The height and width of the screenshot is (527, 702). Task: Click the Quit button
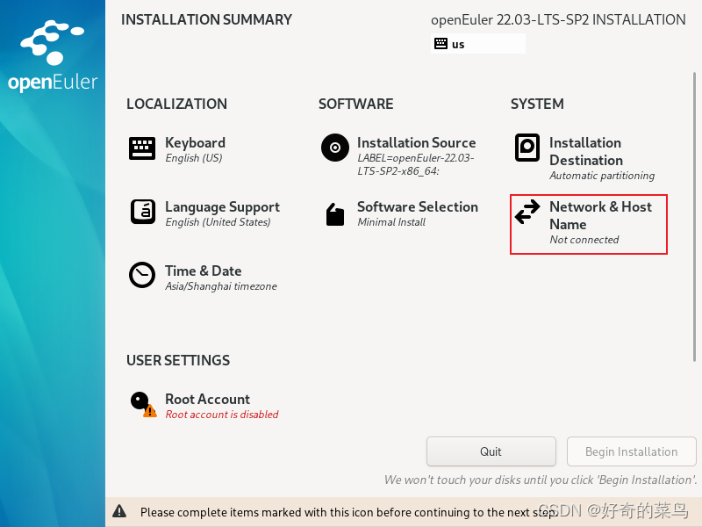click(x=491, y=451)
